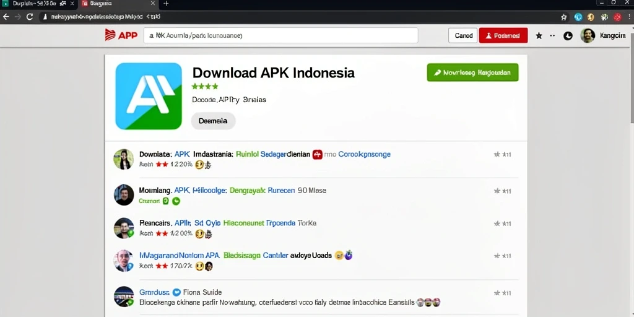Viewport: 634px width, 317px height.
Task: Focus the site search field
Action: (x=280, y=35)
